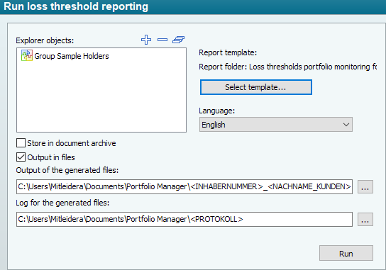The width and height of the screenshot is (386, 270).
Task: Focus the log path field with PROTOKOLL
Action: [x=184, y=219]
